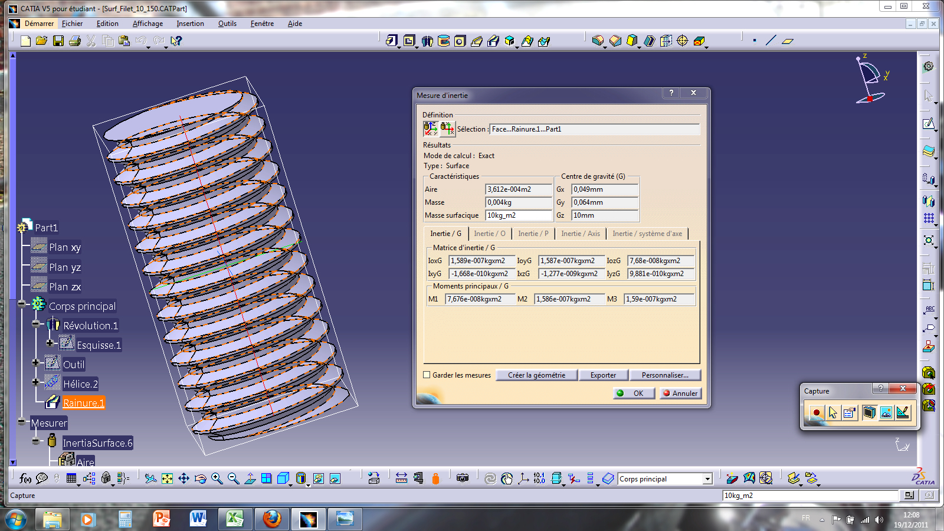This screenshot has height=531, width=944.
Task: Click the Personnaliser... button
Action: click(665, 375)
